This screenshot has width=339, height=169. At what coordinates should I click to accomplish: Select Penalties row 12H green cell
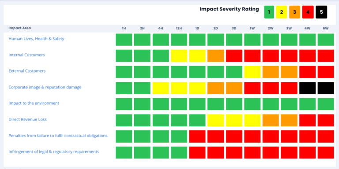pos(179,136)
